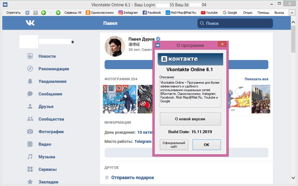Click the Друзья person icon
This screenshot has width=298, height=186.
30,106
